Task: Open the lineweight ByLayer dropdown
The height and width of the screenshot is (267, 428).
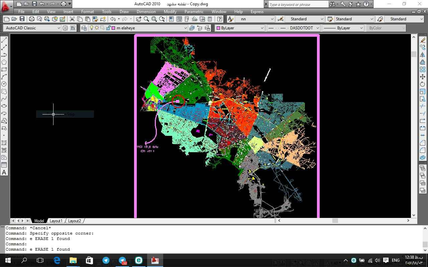Action: (x=343, y=28)
